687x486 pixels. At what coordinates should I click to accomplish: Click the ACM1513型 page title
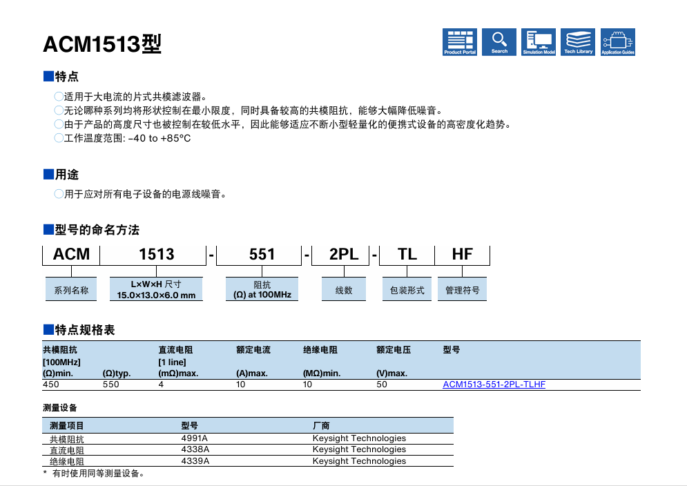[102, 43]
